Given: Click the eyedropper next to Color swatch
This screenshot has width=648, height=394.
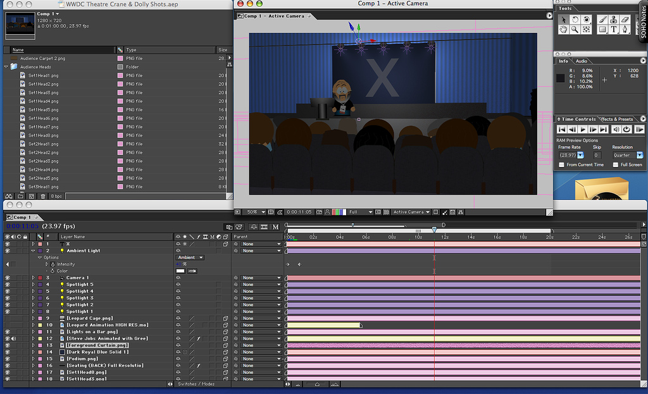Looking at the screenshot, I should pos(192,271).
